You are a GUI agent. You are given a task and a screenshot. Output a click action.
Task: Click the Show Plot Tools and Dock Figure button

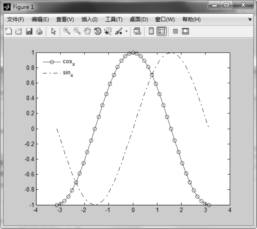click(x=185, y=31)
